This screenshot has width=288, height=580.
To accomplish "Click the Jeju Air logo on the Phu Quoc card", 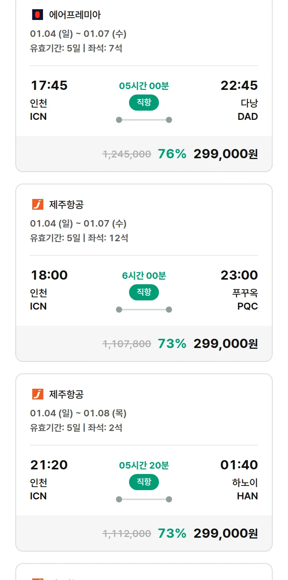I will coord(38,205).
